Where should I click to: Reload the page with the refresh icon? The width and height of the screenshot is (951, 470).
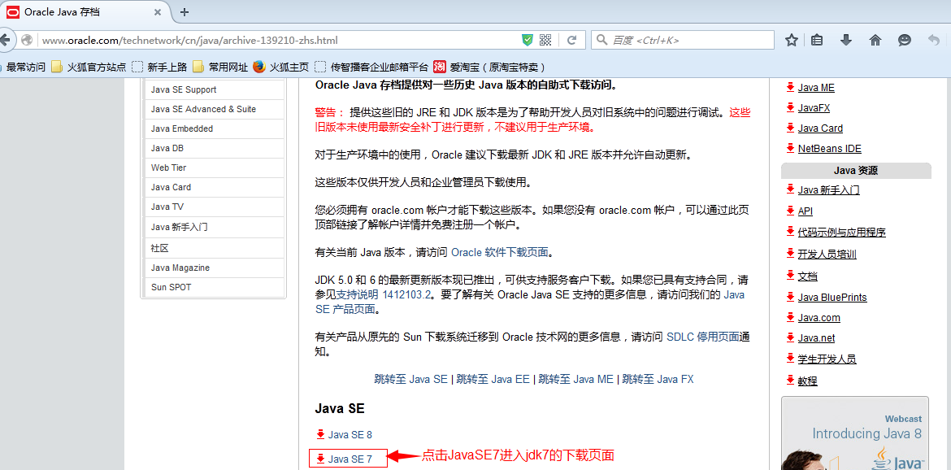571,40
